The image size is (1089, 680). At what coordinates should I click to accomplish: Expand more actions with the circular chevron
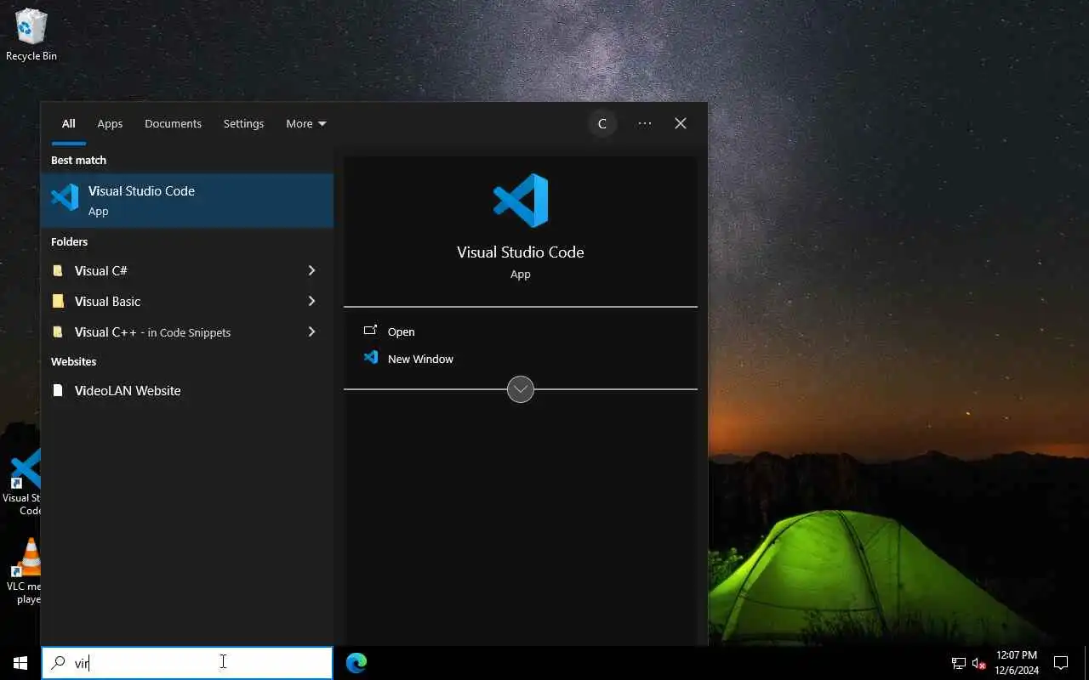click(x=521, y=389)
